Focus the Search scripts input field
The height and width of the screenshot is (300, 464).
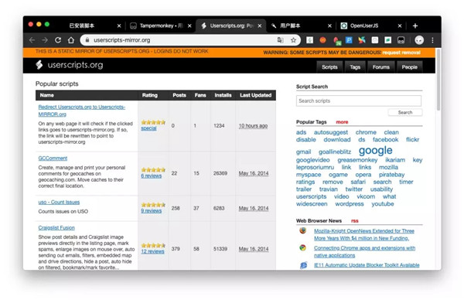[359, 101]
